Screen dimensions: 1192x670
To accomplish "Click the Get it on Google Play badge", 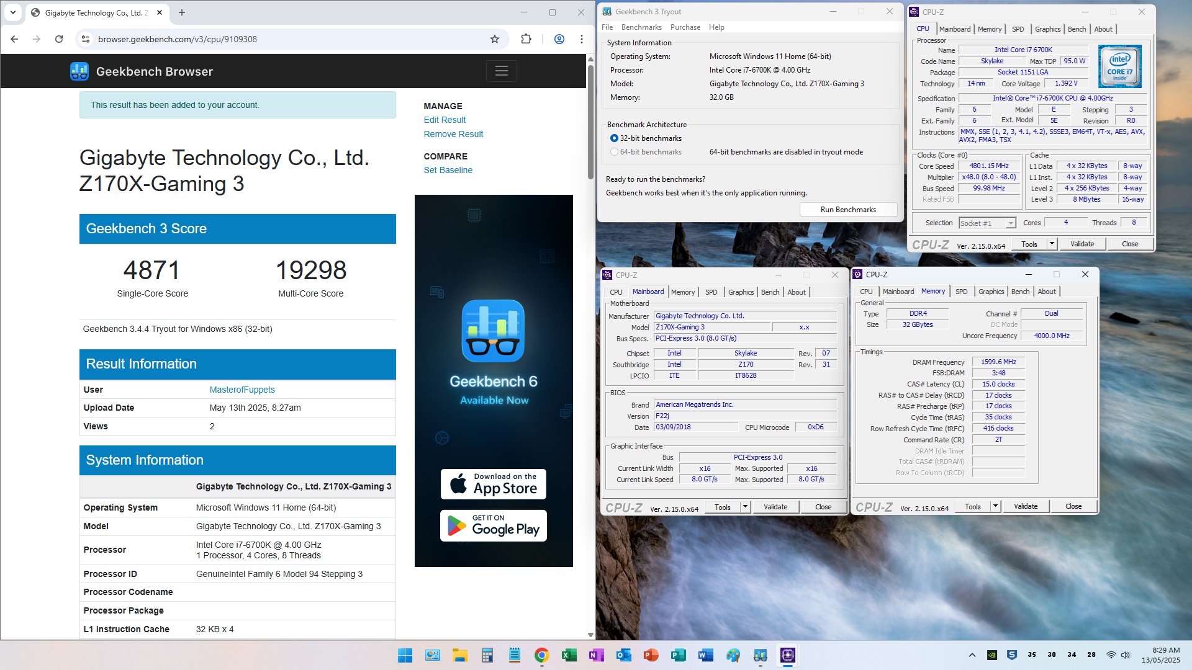I will tap(494, 526).
